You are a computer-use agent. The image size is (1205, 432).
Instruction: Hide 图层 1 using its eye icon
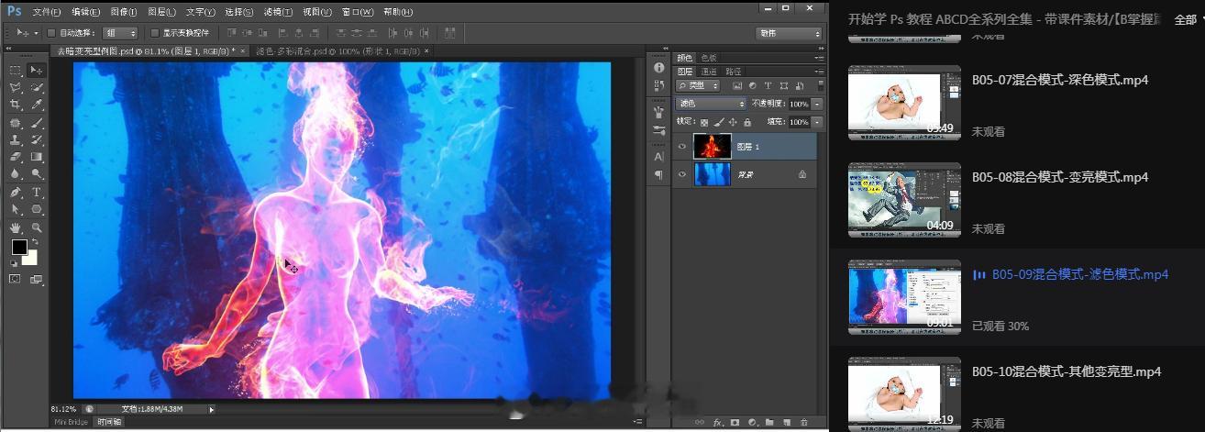[681, 147]
